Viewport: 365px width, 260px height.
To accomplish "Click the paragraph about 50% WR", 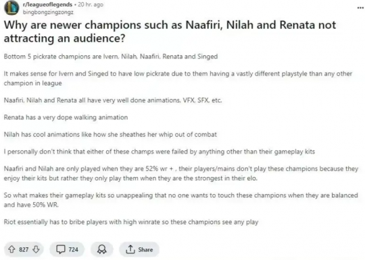I will pyautogui.click(x=180, y=199).
